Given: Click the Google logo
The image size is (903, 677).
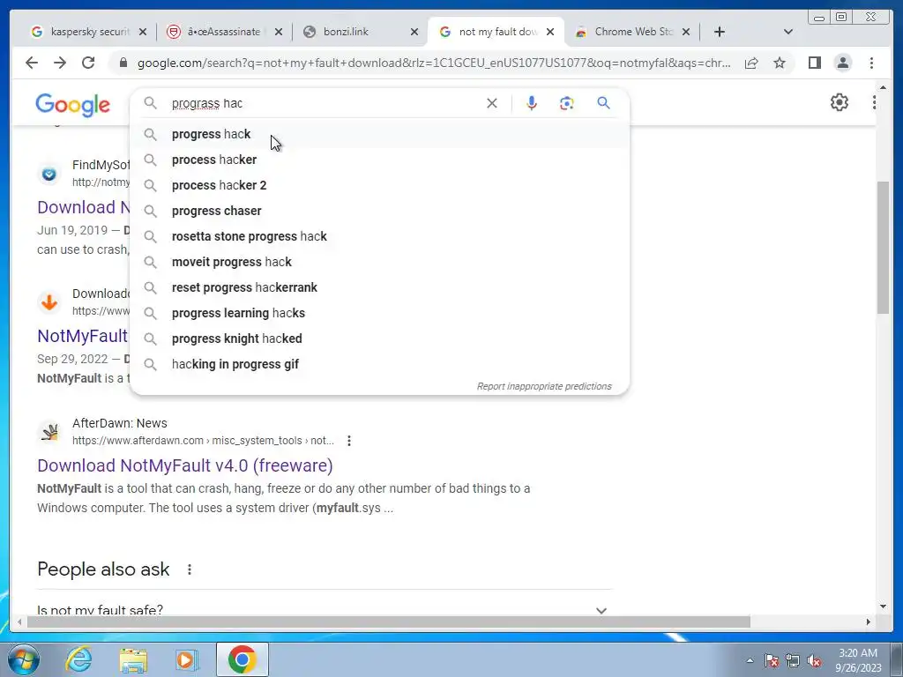Looking at the screenshot, I should coord(72,105).
